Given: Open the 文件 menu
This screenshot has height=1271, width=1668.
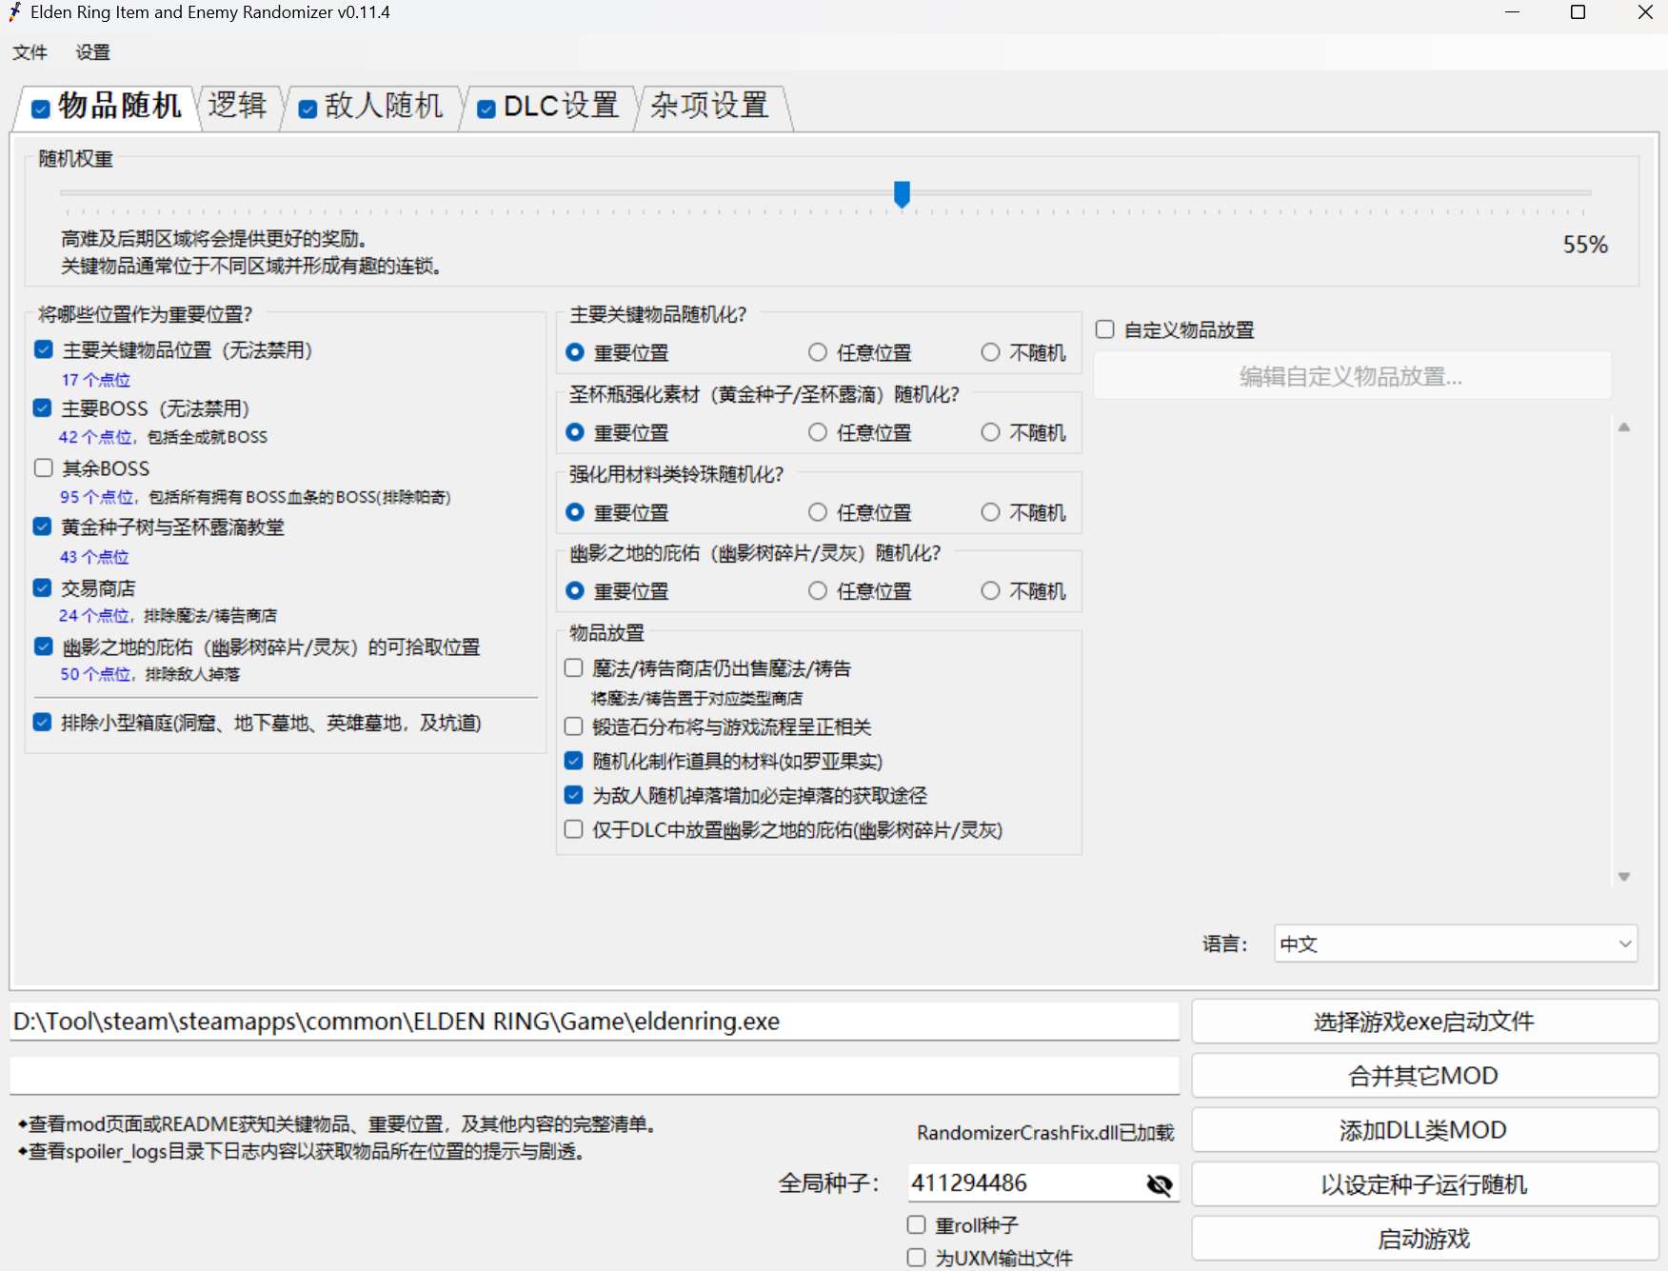Looking at the screenshot, I should [x=29, y=52].
